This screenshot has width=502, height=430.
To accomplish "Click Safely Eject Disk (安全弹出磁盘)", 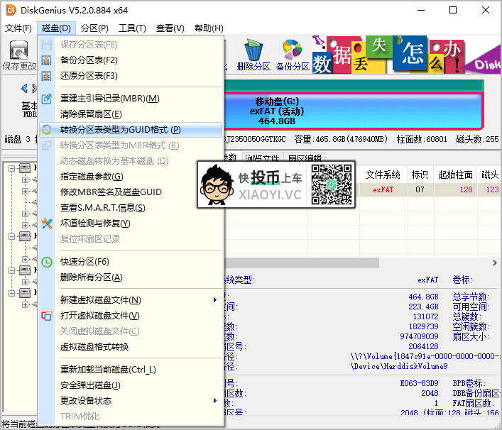I will tap(90, 385).
